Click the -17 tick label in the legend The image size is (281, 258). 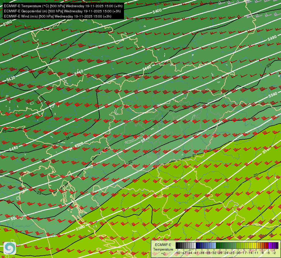(244, 253)
